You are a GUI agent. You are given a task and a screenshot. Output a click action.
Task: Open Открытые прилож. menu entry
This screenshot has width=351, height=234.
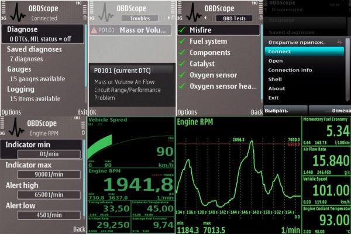304,42
